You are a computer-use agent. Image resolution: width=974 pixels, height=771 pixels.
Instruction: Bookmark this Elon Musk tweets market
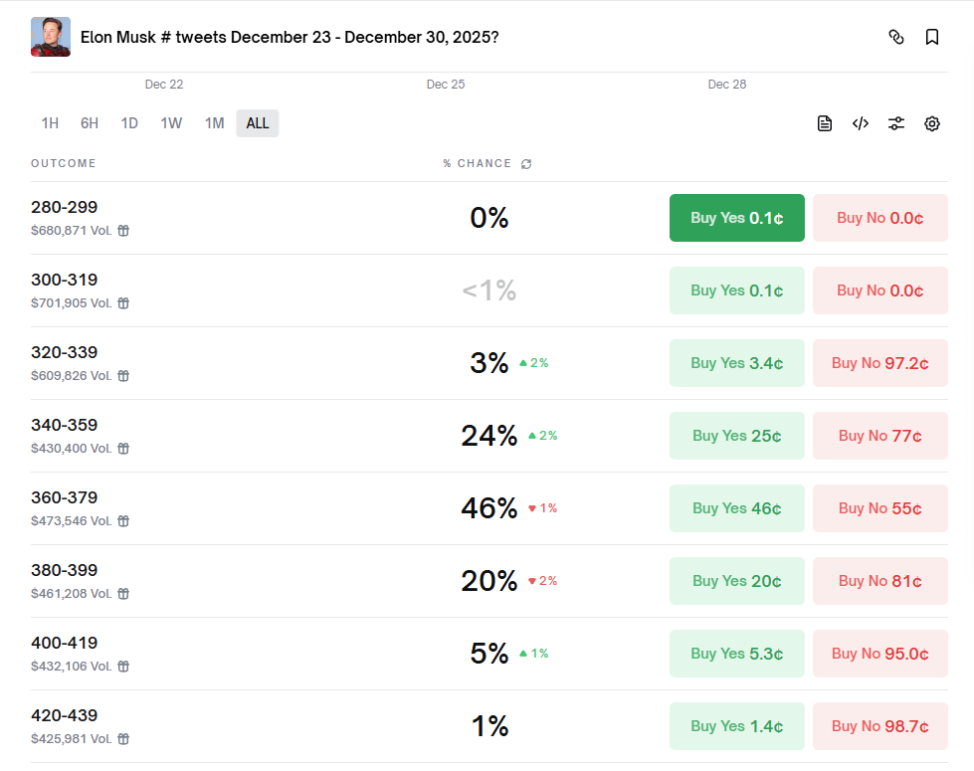click(x=931, y=36)
